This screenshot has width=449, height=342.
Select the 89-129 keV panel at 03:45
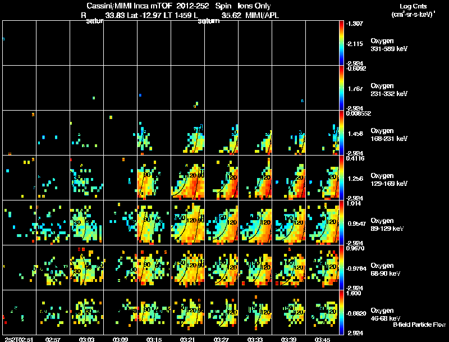(322, 223)
